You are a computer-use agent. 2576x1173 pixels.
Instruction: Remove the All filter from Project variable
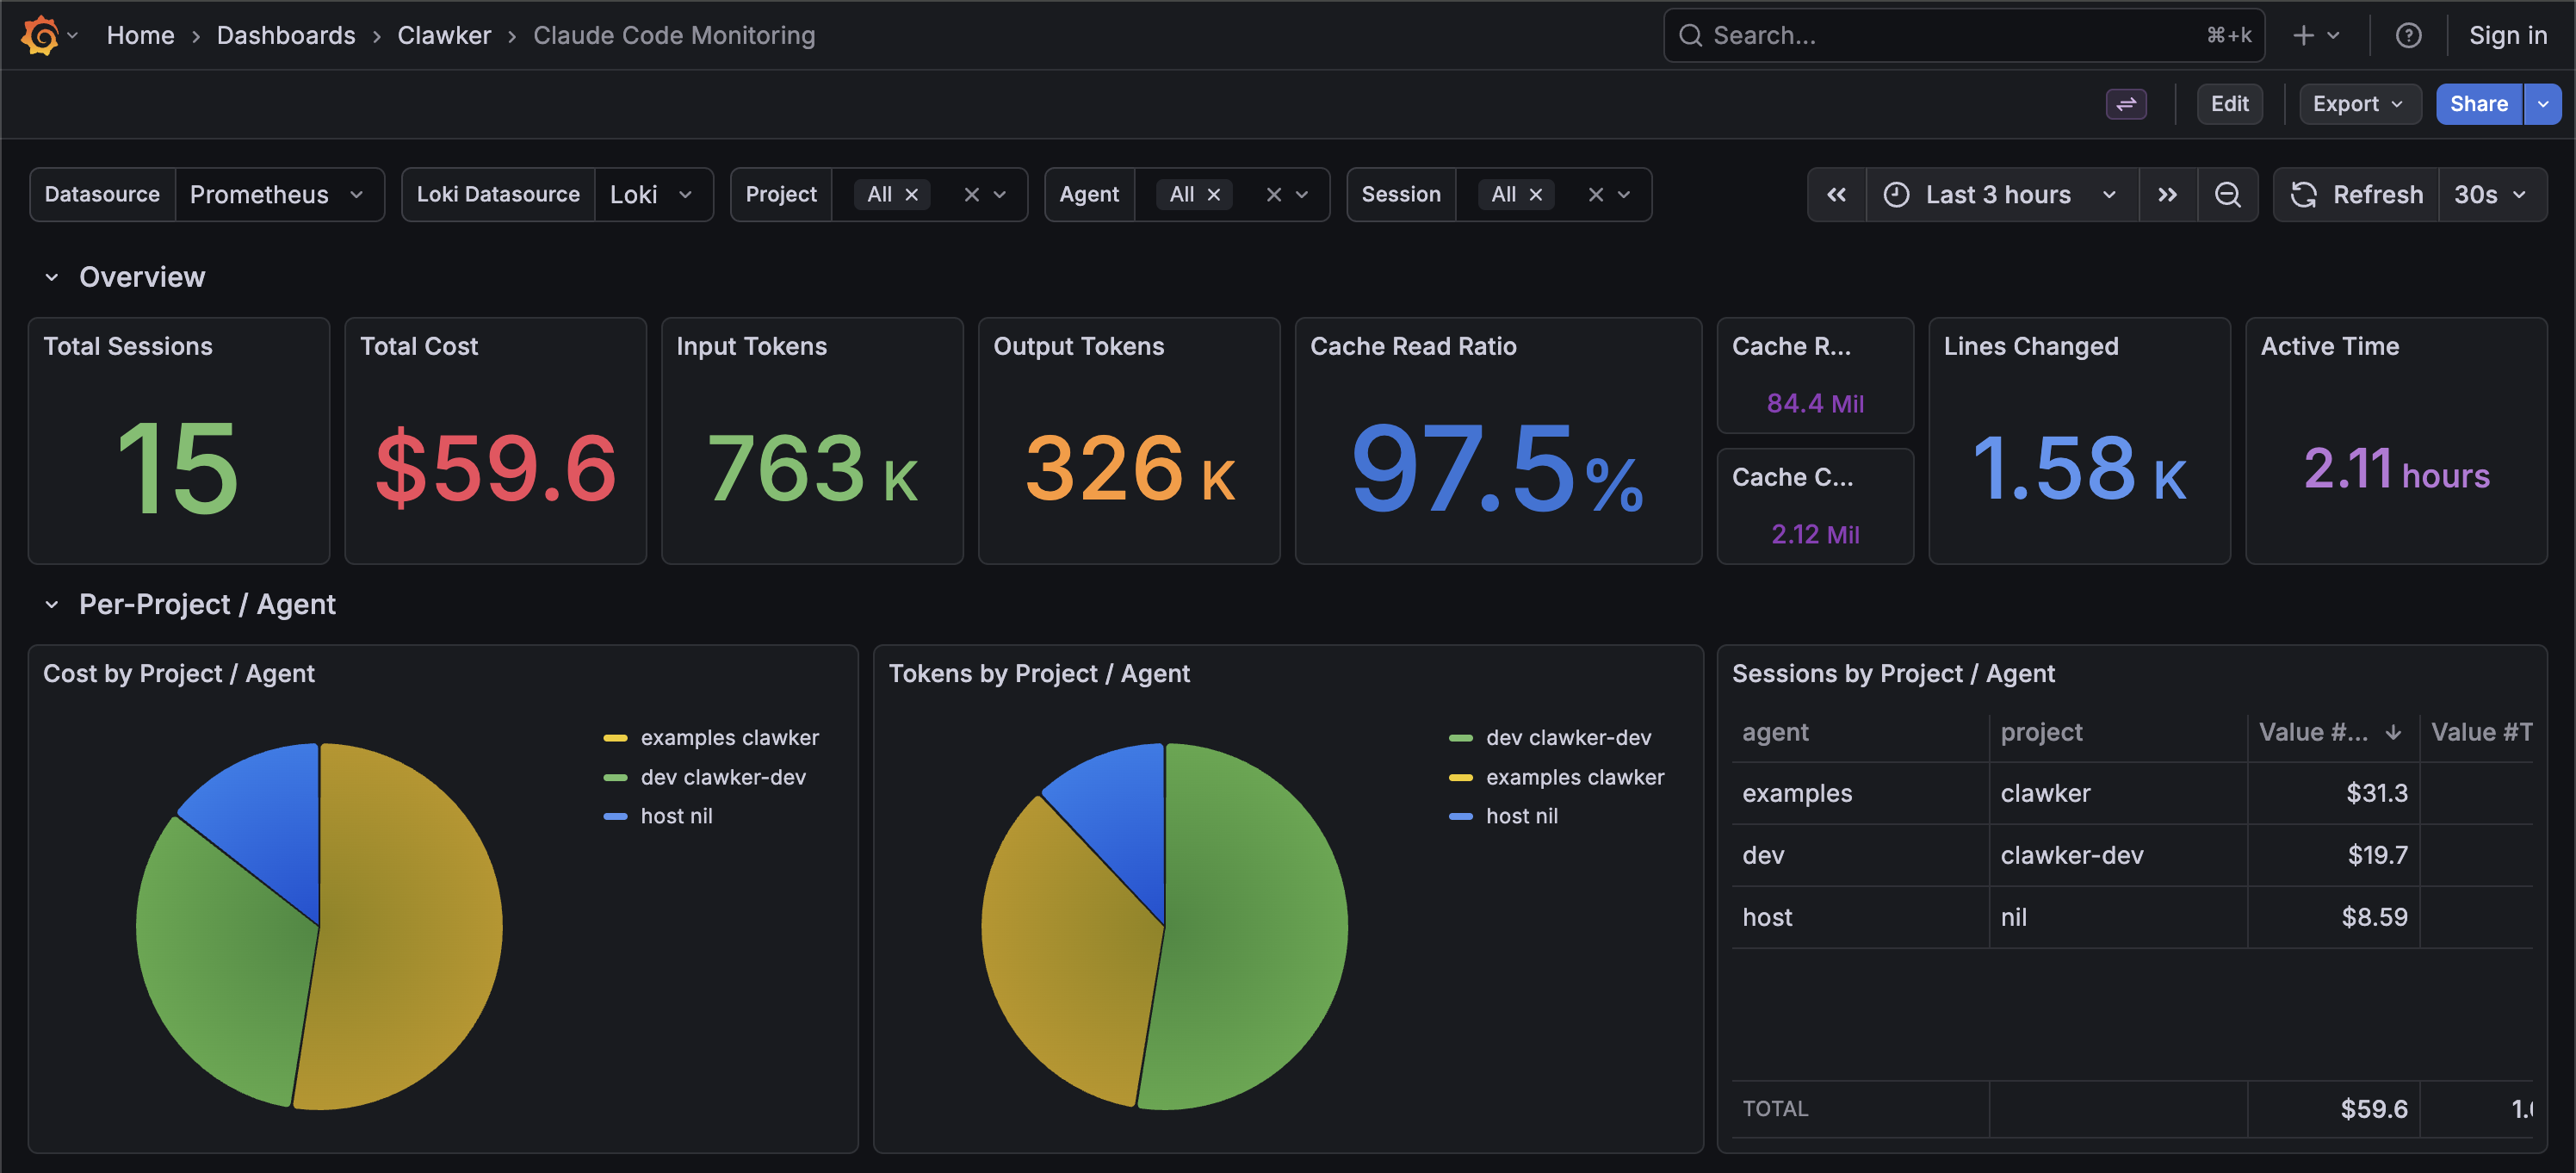pos(911,194)
